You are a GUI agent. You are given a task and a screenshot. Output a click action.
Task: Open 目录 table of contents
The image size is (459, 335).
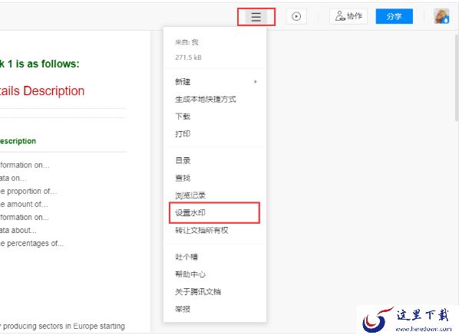[183, 160]
